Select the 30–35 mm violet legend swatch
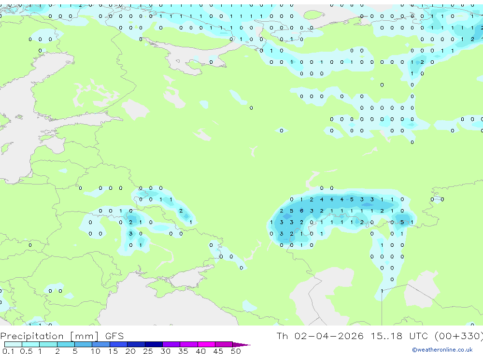The height and width of the screenshot is (354, 483). click(x=171, y=344)
